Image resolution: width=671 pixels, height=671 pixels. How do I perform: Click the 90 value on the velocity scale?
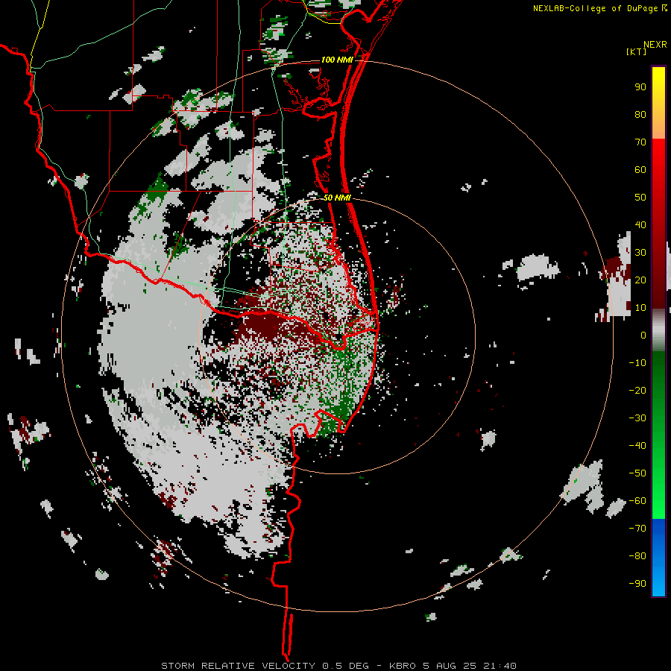point(640,87)
